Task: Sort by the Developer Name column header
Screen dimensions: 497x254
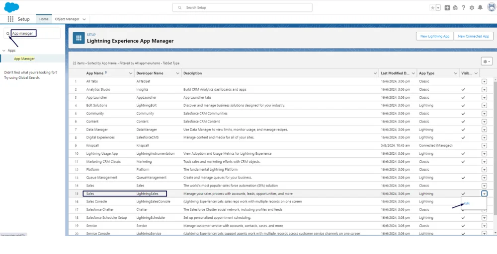Action: (x=150, y=73)
